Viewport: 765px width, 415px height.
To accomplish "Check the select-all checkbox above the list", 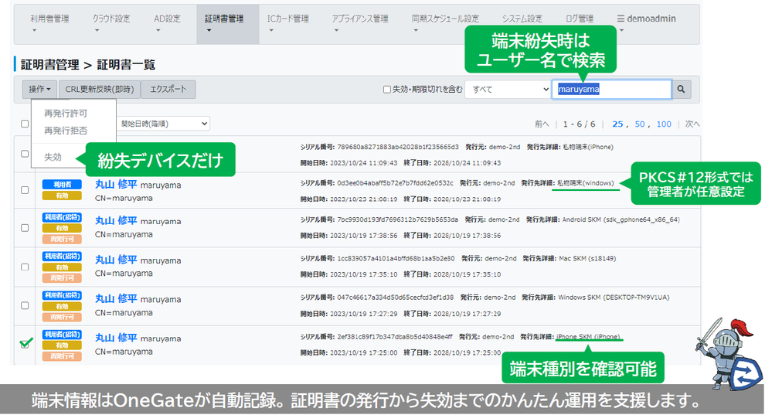I will coord(25,124).
